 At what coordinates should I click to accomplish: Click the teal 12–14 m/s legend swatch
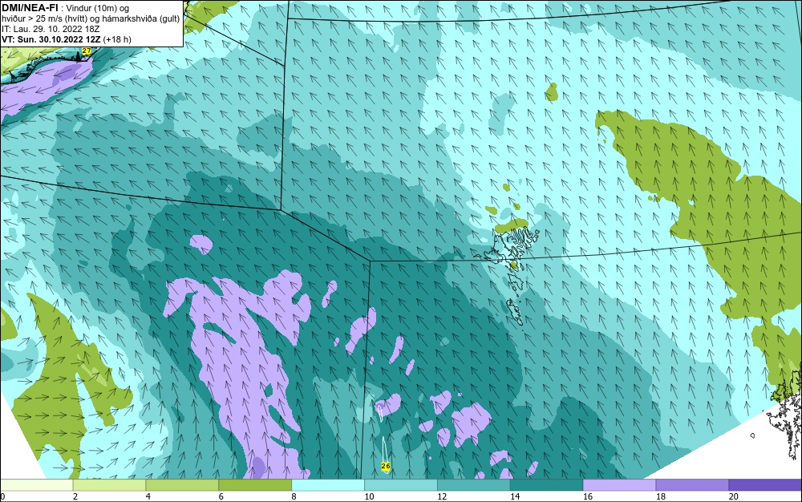pos(474,485)
